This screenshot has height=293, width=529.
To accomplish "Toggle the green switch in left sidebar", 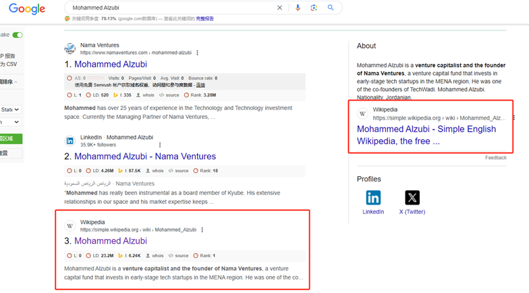I will coord(18,35).
